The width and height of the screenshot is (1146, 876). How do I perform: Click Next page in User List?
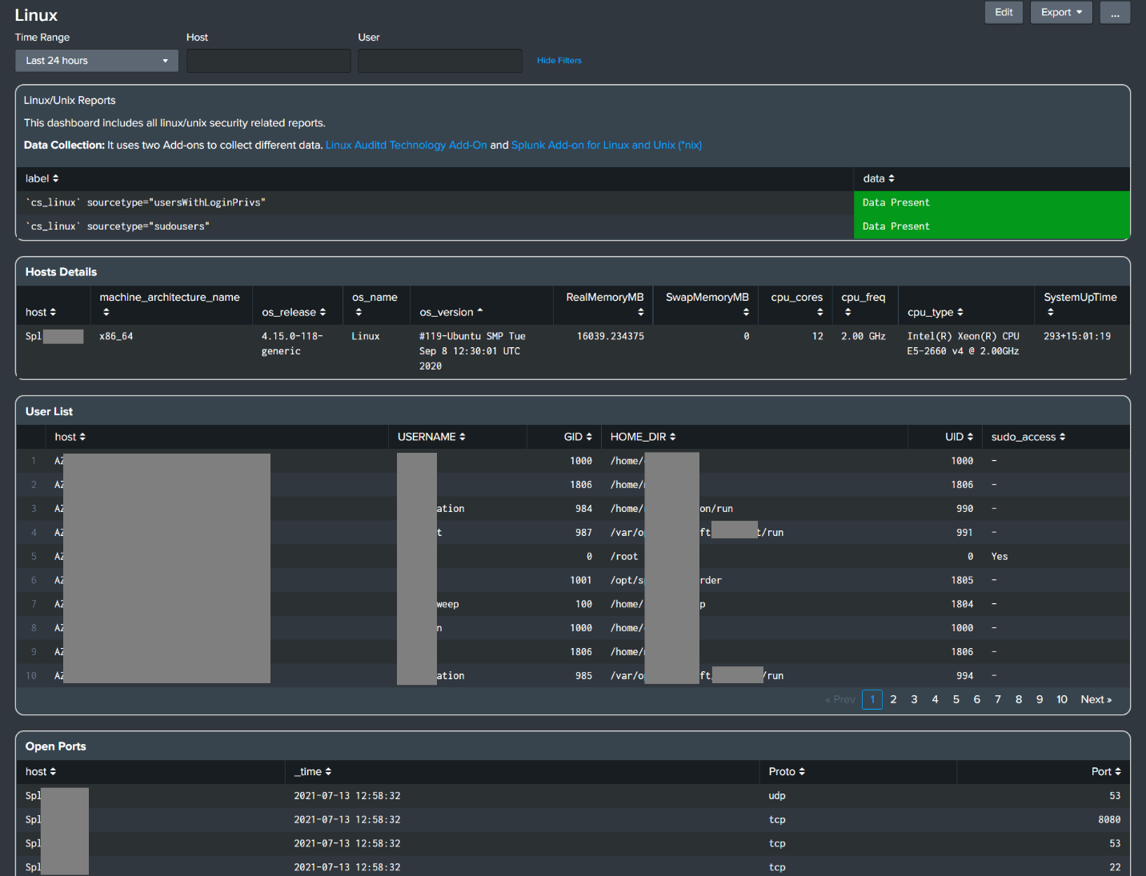1096,699
